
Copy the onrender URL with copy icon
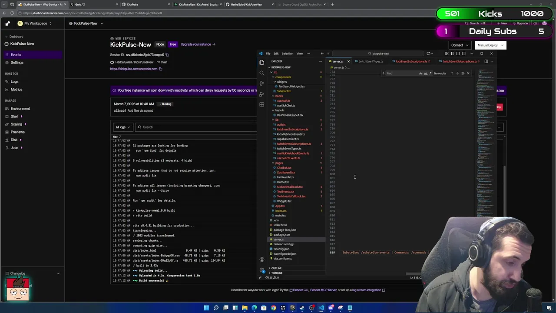pyautogui.click(x=160, y=69)
